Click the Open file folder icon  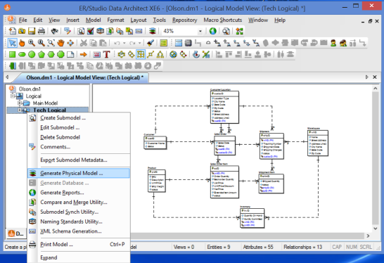[22, 31]
